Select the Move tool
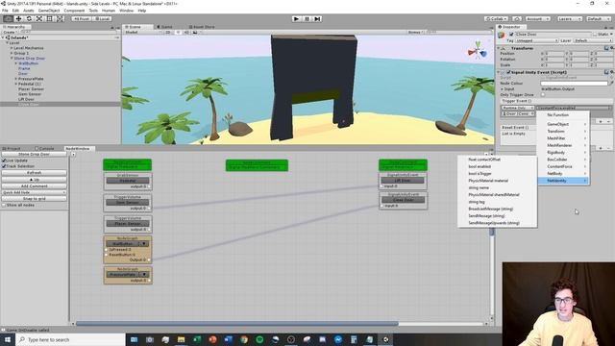 18,19
